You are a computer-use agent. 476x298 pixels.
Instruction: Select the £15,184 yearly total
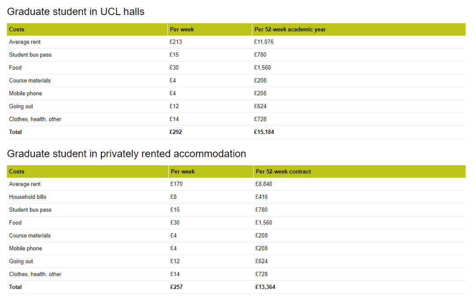pyautogui.click(x=264, y=132)
